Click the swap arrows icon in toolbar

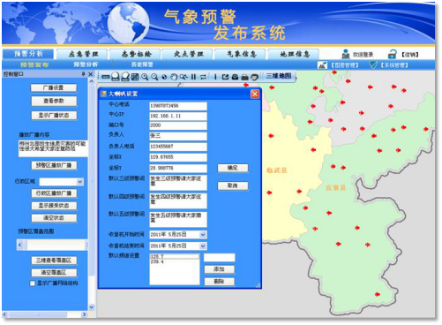pos(203,77)
